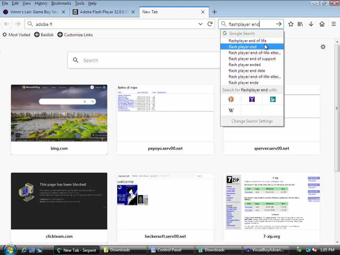Choose suggestion 'flash player ended'
Screen dimensions: 340x255
click(x=252, y=65)
